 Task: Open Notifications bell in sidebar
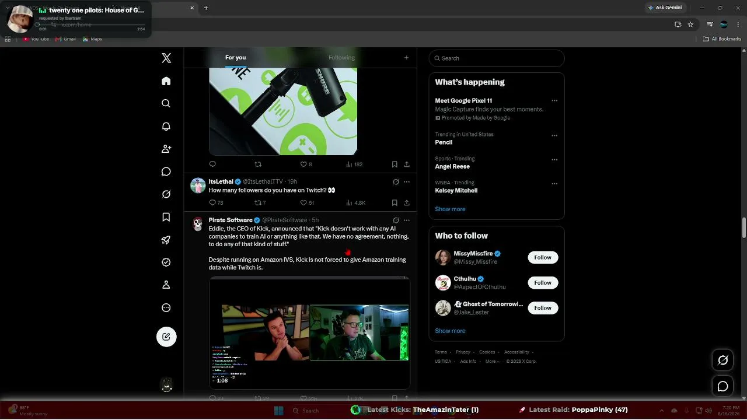pos(166,127)
